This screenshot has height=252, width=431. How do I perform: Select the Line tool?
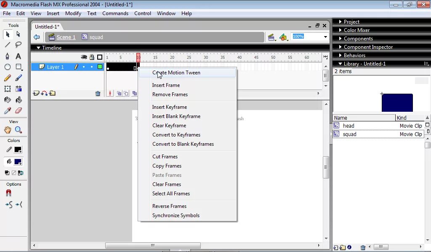pyautogui.click(x=8, y=45)
